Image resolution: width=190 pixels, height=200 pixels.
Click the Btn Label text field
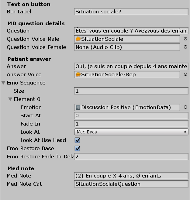click(131, 12)
